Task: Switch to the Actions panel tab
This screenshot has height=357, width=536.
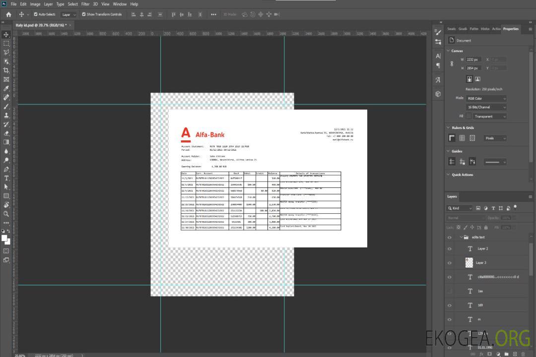Action: (x=496, y=29)
